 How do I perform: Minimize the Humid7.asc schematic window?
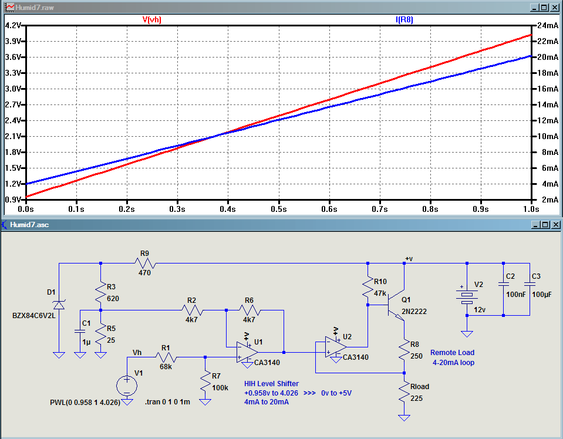pos(536,225)
